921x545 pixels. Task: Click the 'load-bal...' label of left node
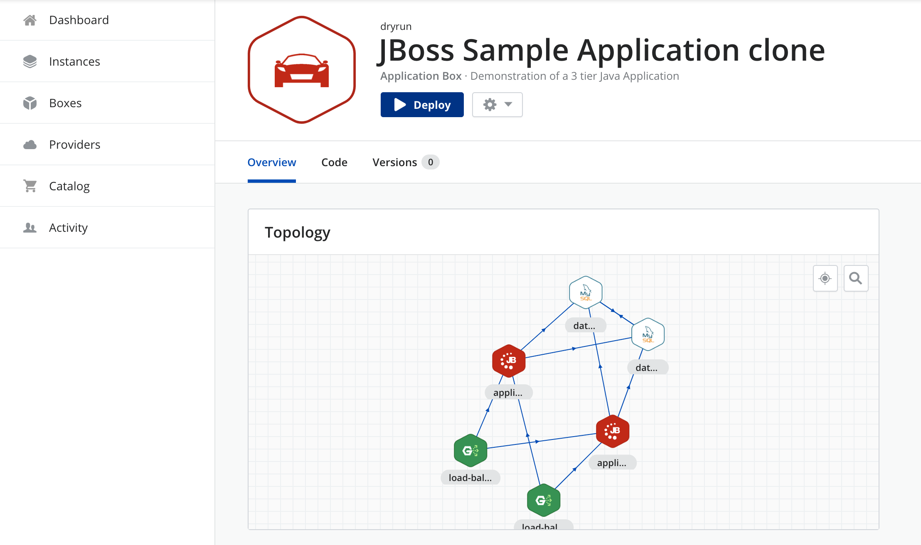coord(470,478)
